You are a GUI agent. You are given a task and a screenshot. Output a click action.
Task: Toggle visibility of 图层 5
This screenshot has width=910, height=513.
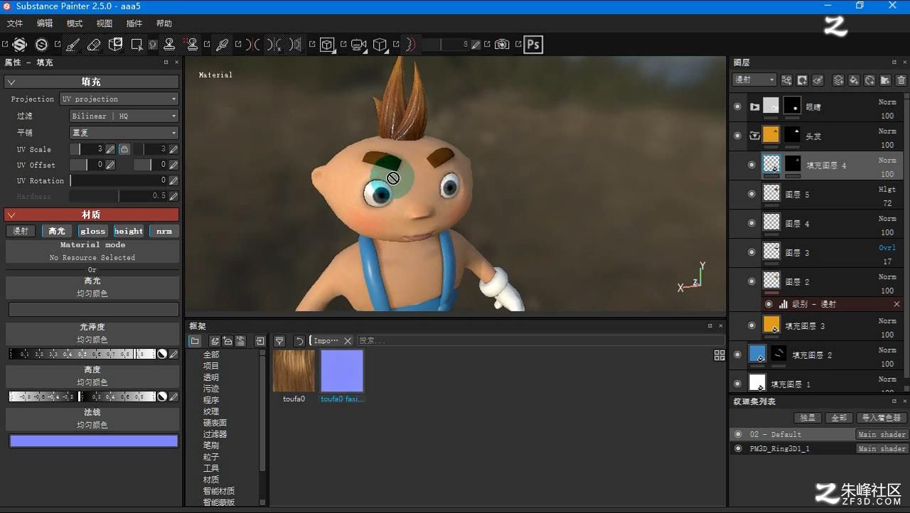coord(751,194)
